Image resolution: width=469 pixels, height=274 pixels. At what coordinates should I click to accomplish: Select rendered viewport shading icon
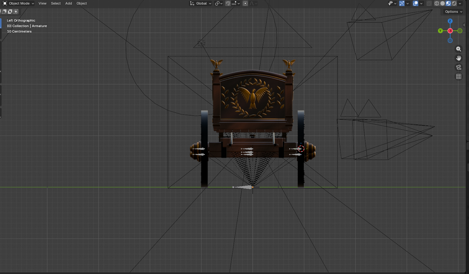point(454,3)
